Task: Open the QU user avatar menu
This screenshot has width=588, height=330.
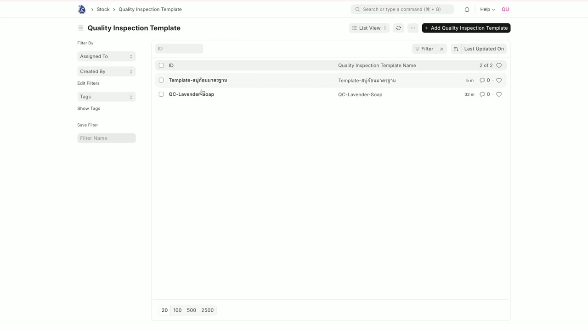Action: tap(505, 9)
